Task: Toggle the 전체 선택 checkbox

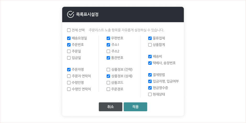Action: [69, 30]
